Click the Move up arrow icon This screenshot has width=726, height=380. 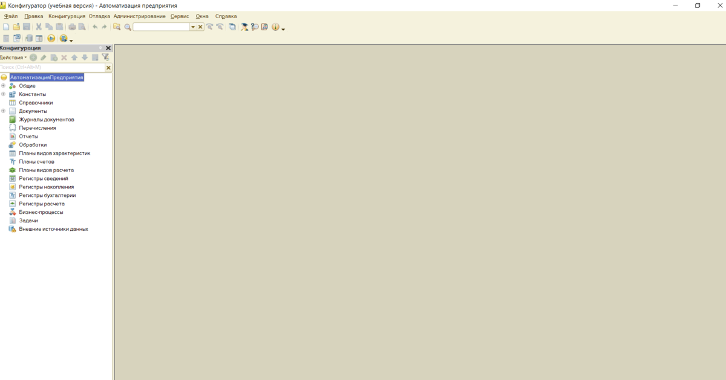[74, 57]
